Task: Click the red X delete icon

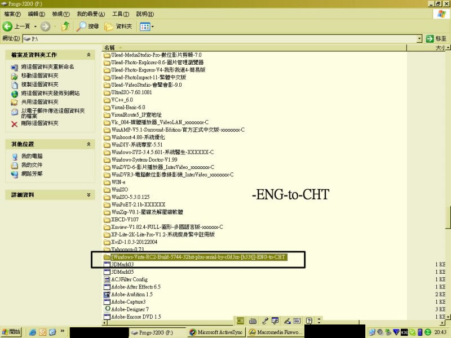Action: 15,124
